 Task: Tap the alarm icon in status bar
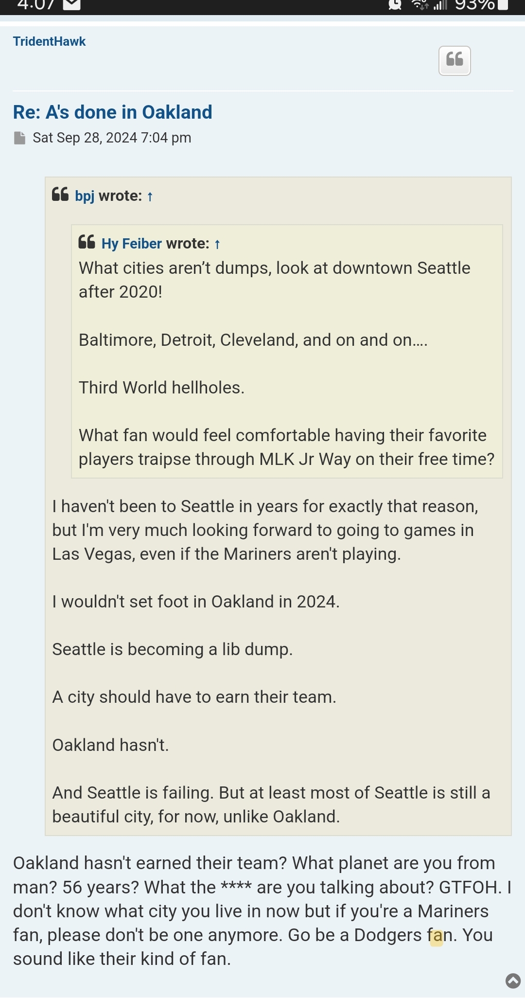pos(395,5)
